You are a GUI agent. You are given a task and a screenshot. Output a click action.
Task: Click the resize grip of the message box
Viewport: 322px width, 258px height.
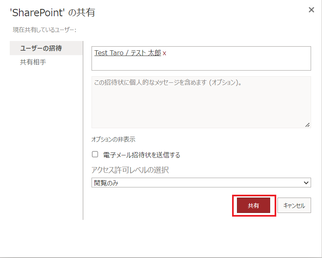point(307,125)
